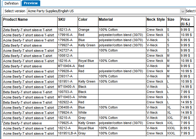Select Royal Blue in the 18216-A row
Screen dimensions: 196x139
[x=86, y=61]
